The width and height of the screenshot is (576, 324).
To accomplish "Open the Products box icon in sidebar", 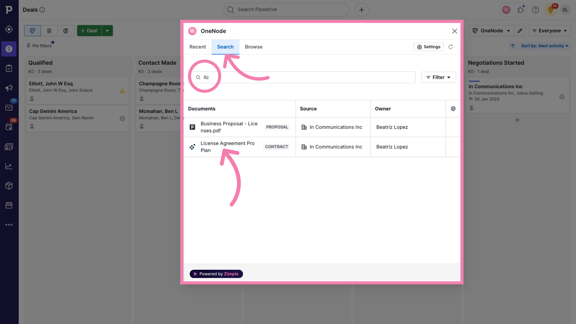I will 9,186.
